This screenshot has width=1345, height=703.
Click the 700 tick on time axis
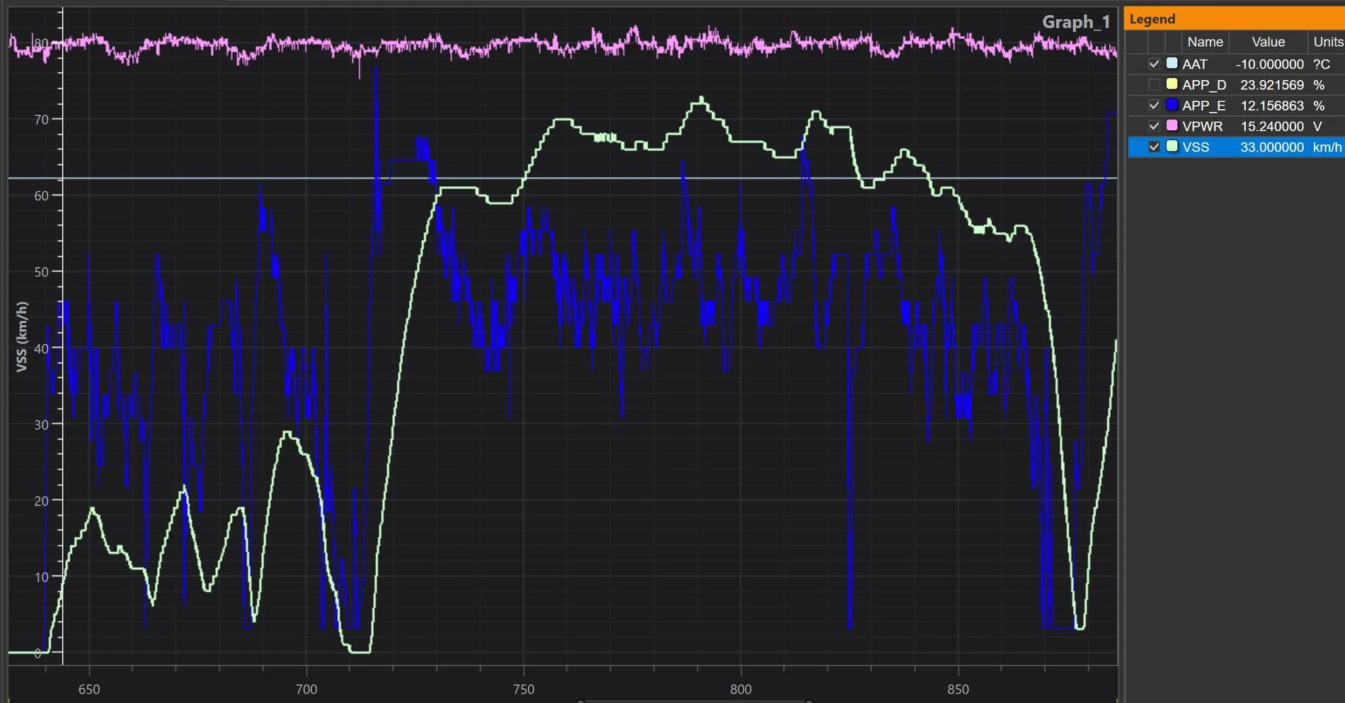click(307, 689)
